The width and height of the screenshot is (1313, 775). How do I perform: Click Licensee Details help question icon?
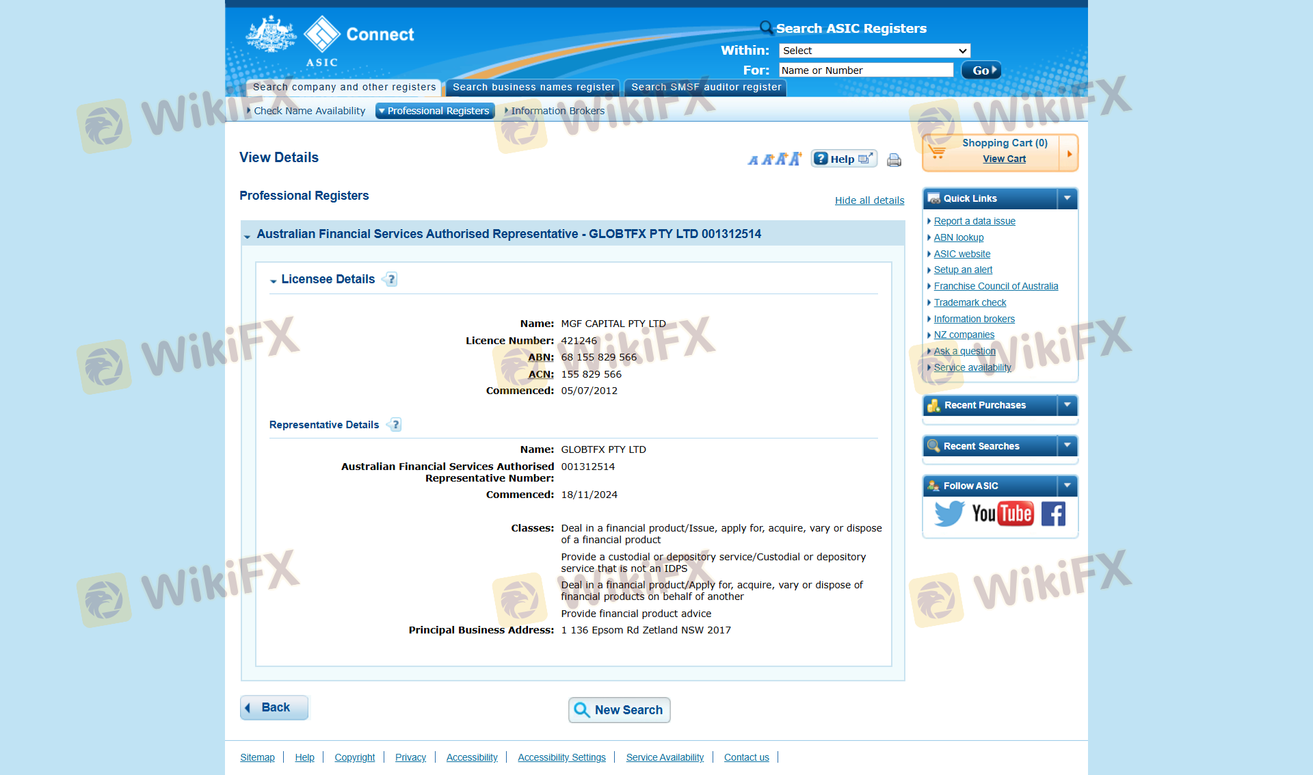pos(390,279)
